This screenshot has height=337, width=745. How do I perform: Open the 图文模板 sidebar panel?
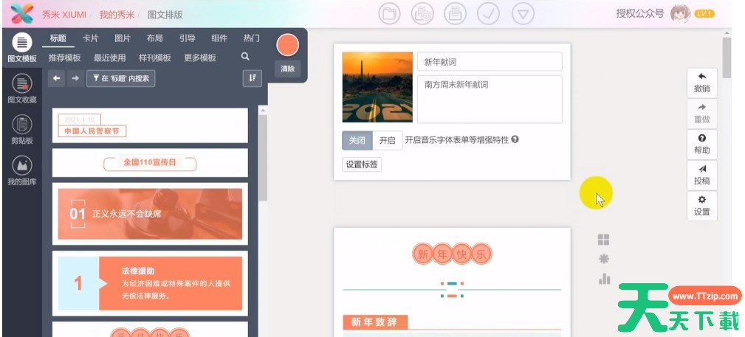tap(21, 48)
